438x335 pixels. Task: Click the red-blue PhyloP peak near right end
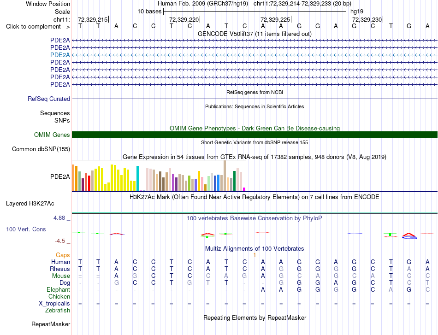point(409,236)
